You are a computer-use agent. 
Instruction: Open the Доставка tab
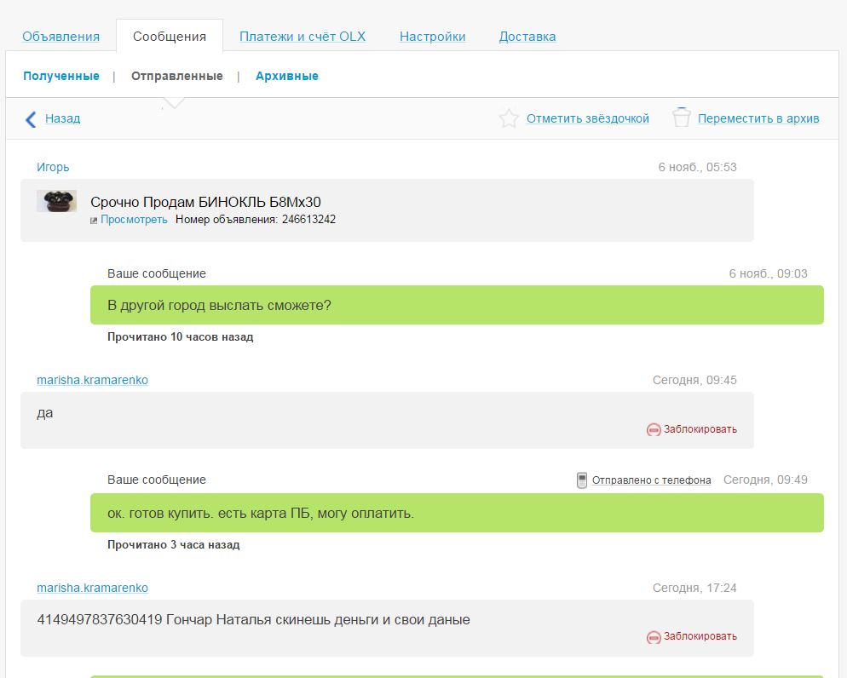(527, 37)
